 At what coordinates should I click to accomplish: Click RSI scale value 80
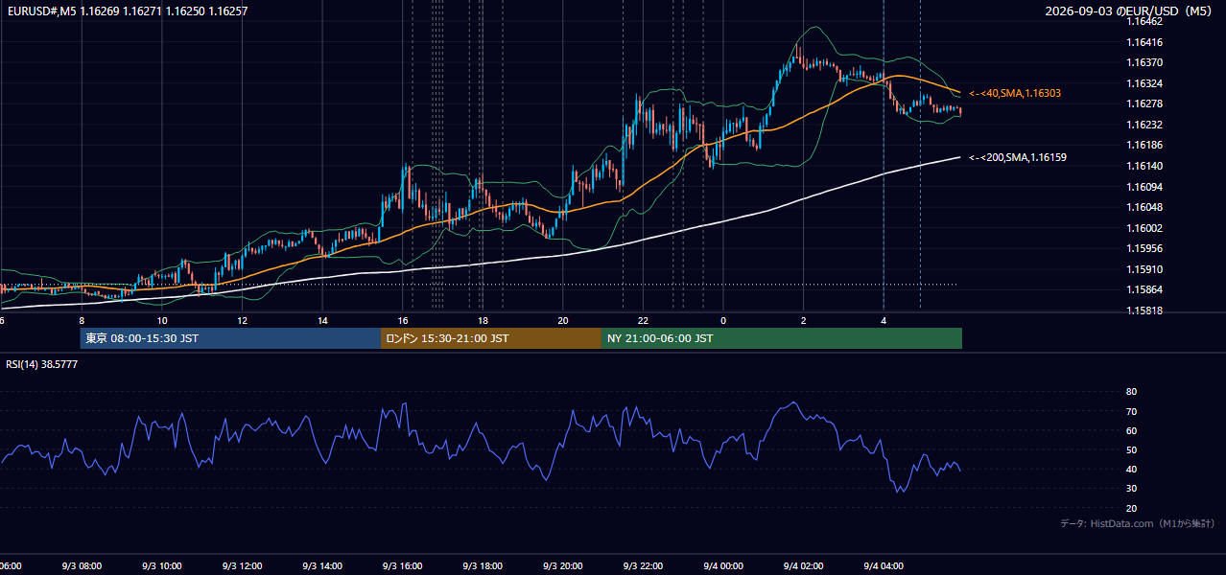pos(1131,392)
